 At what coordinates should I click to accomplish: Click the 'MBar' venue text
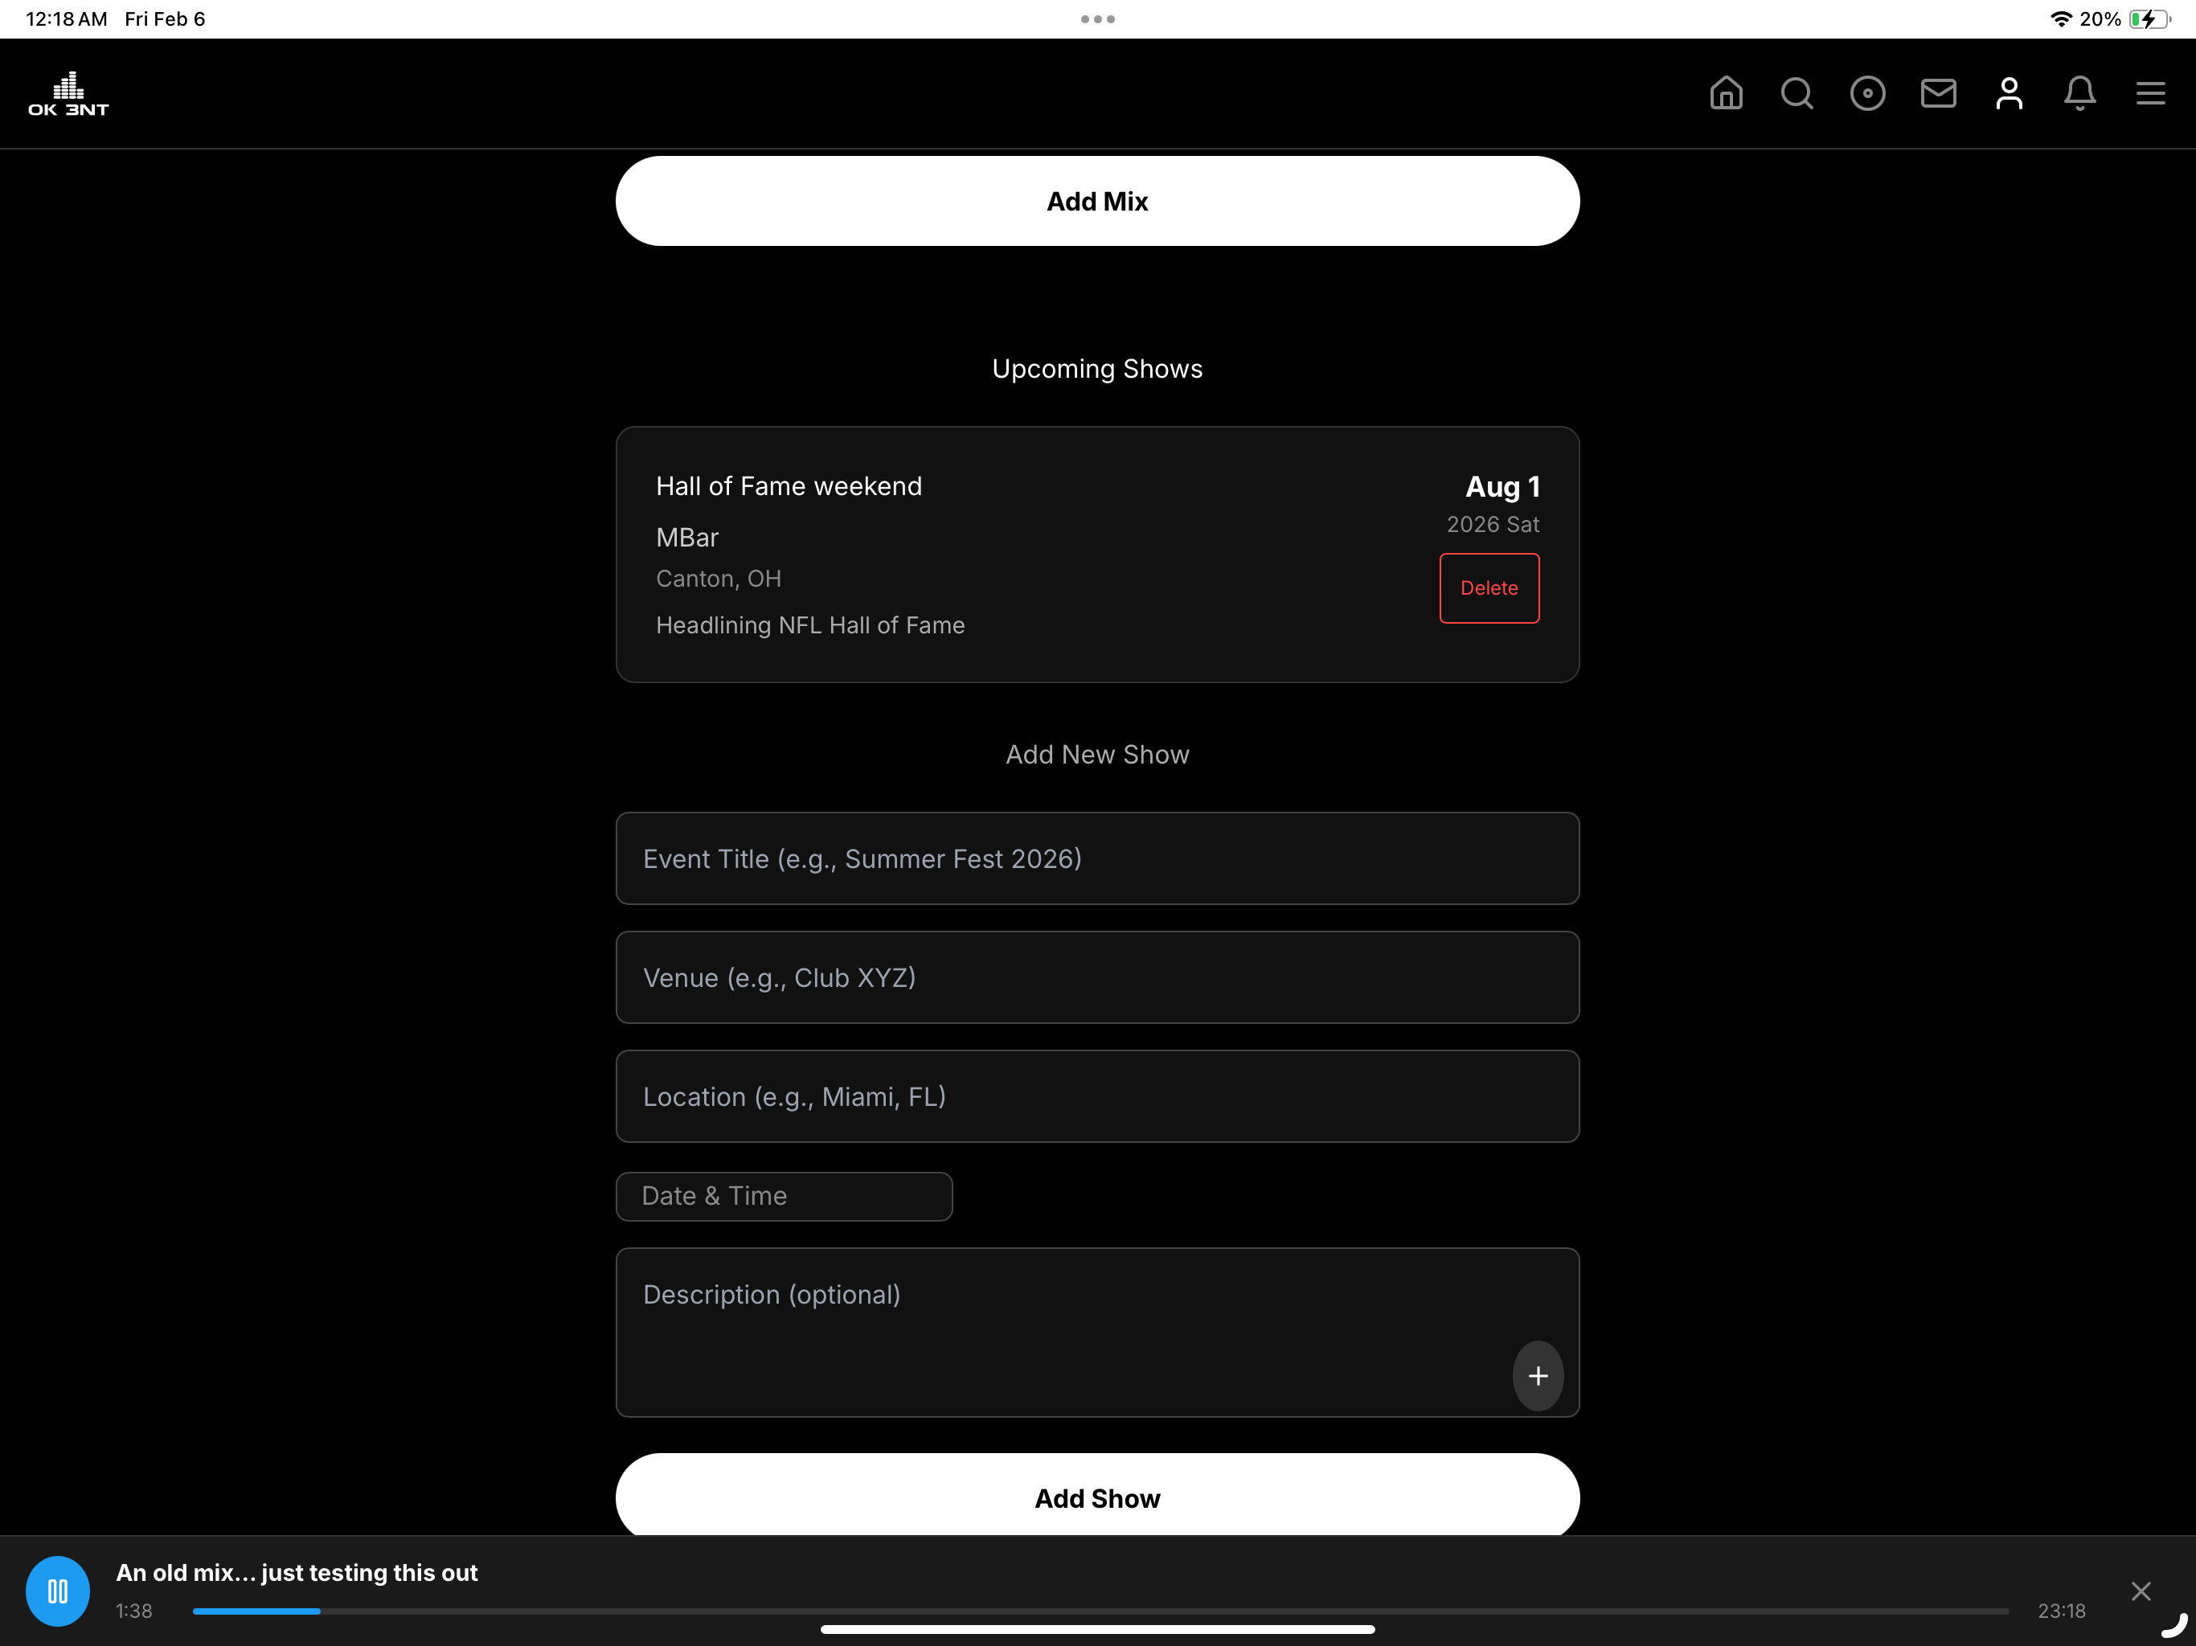coord(687,537)
